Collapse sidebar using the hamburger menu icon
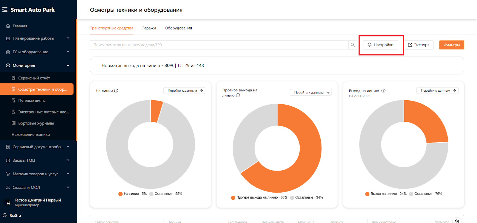 pyautogui.click(x=5, y=10)
